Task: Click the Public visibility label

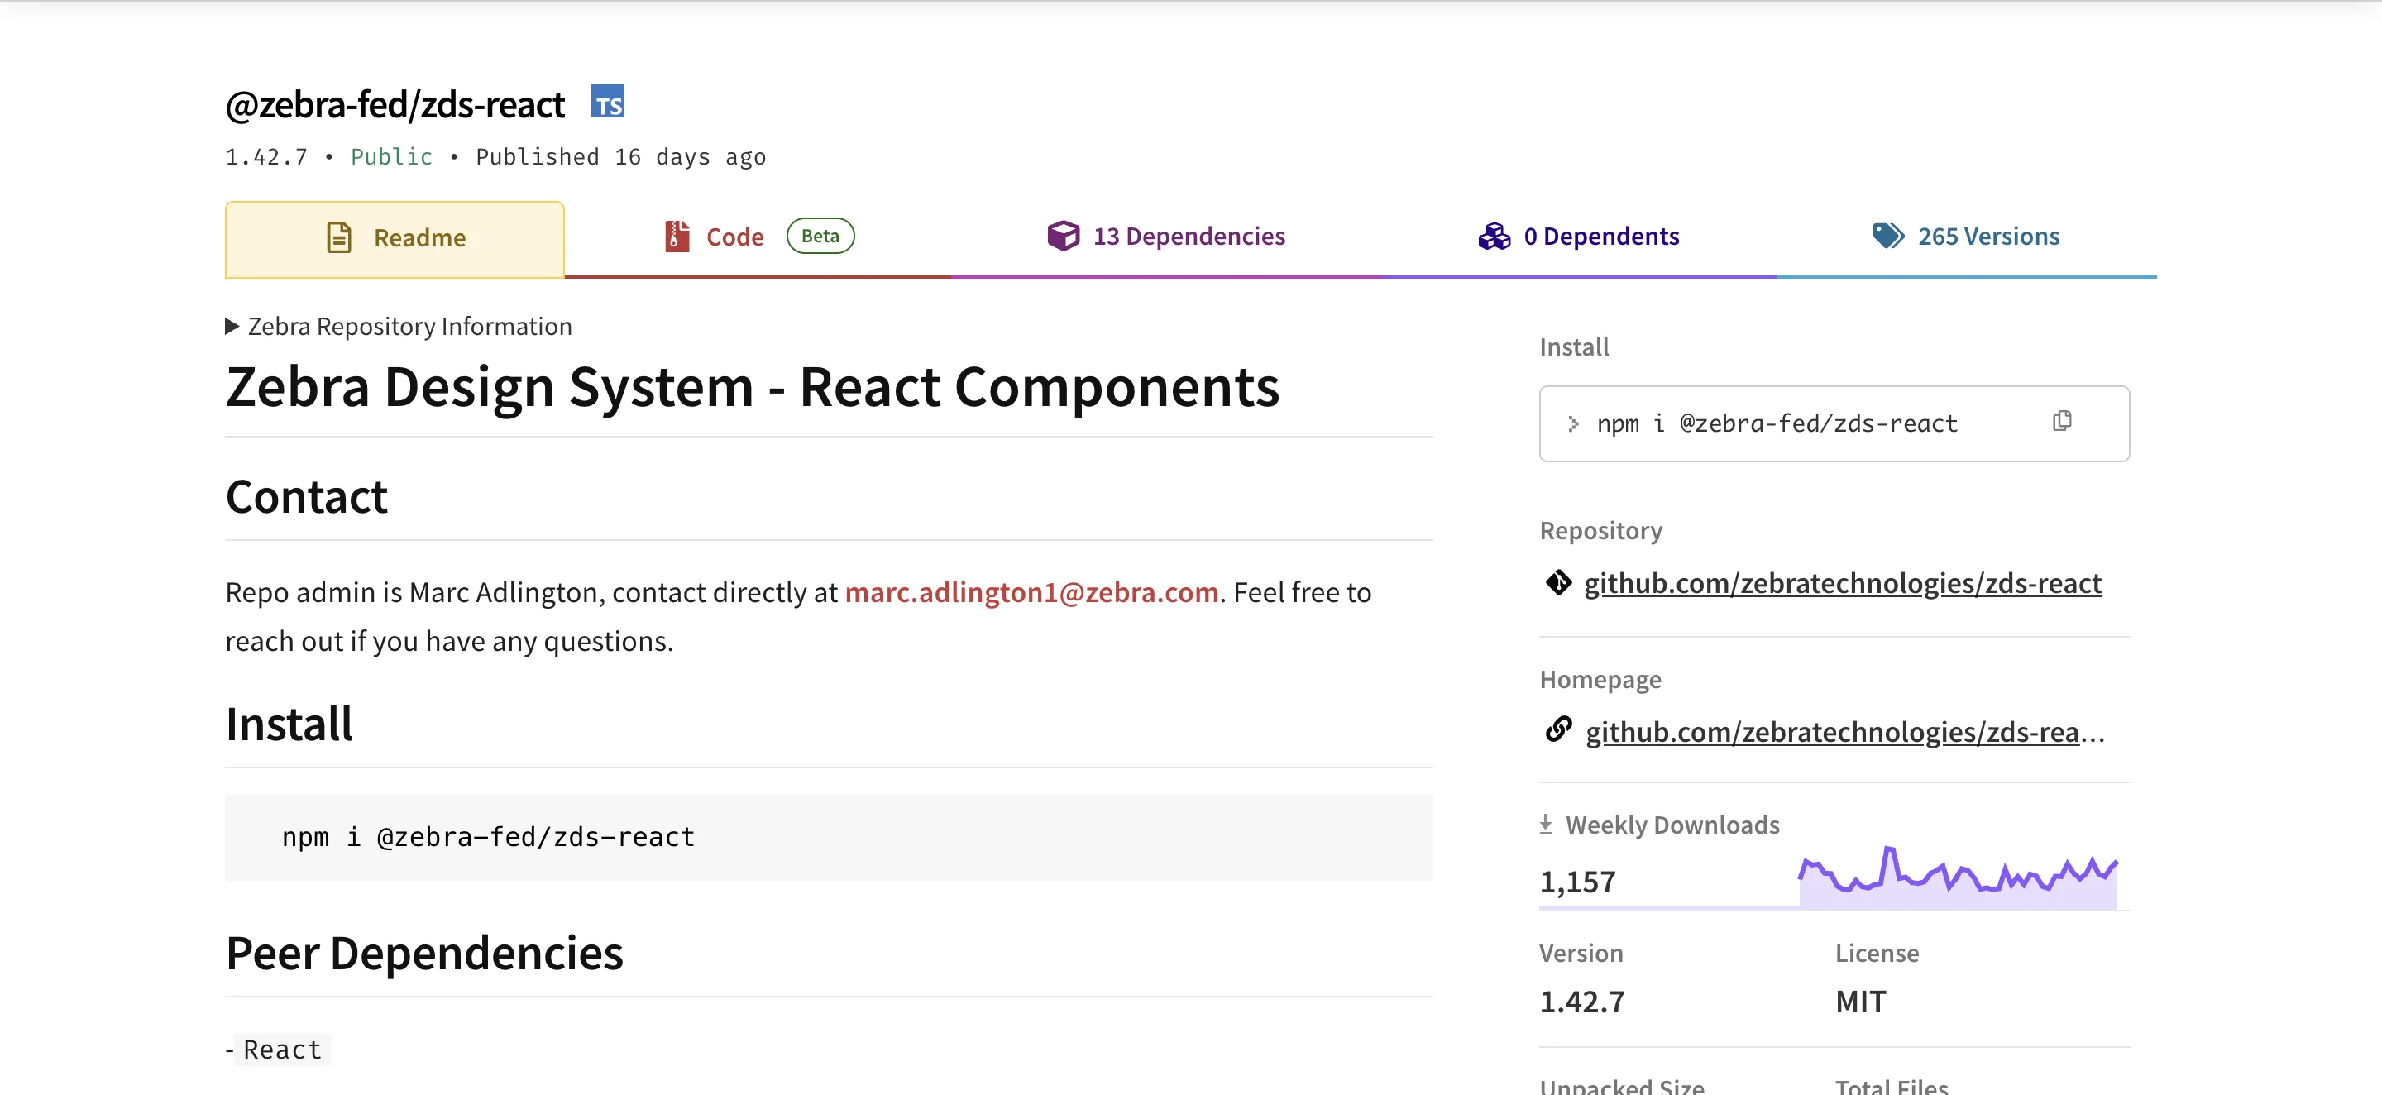Action: pyautogui.click(x=391, y=156)
